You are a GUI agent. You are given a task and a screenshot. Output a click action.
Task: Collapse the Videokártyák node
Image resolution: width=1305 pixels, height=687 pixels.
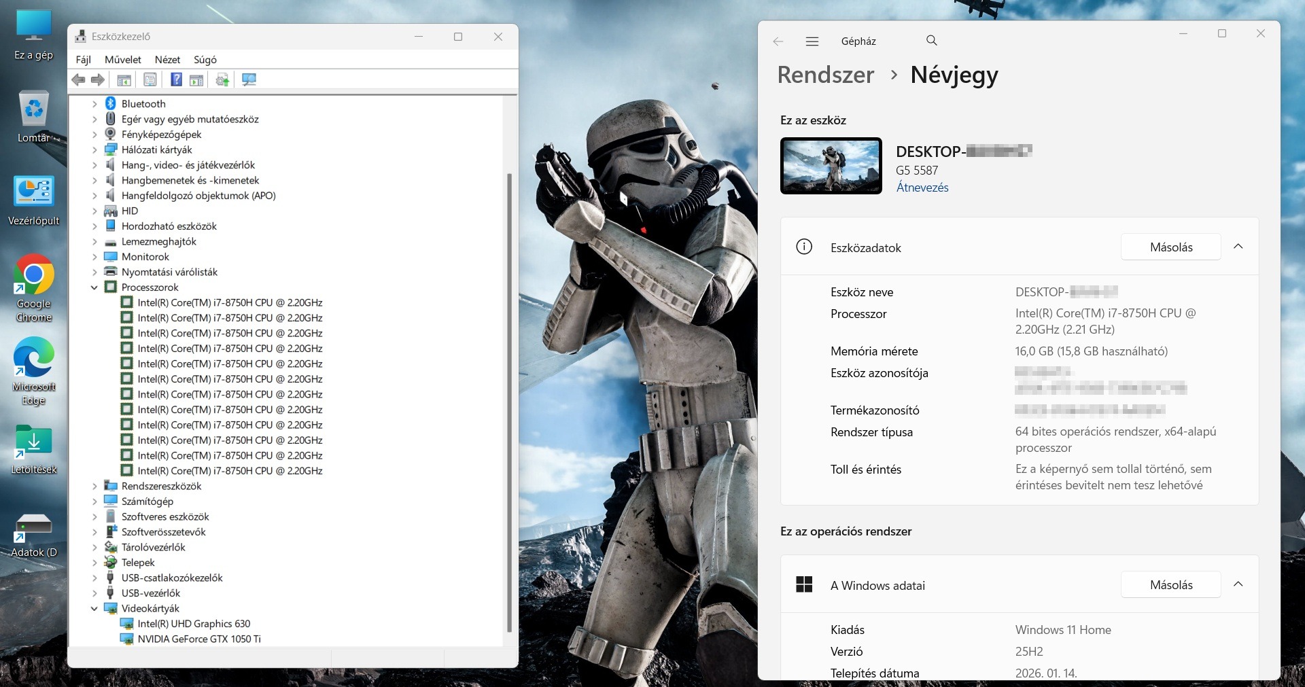pyautogui.click(x=94, y=609)
